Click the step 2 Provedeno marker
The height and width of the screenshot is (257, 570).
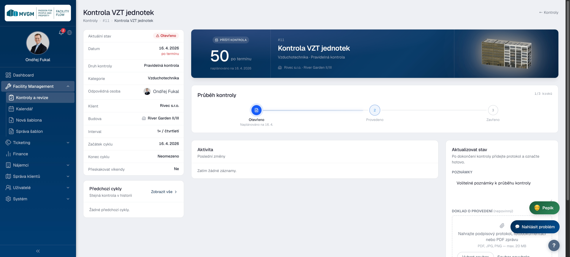tap(375, 110)
